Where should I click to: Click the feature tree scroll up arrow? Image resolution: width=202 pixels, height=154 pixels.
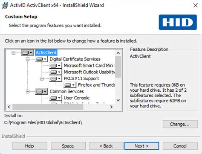click(x=118, y=53)
